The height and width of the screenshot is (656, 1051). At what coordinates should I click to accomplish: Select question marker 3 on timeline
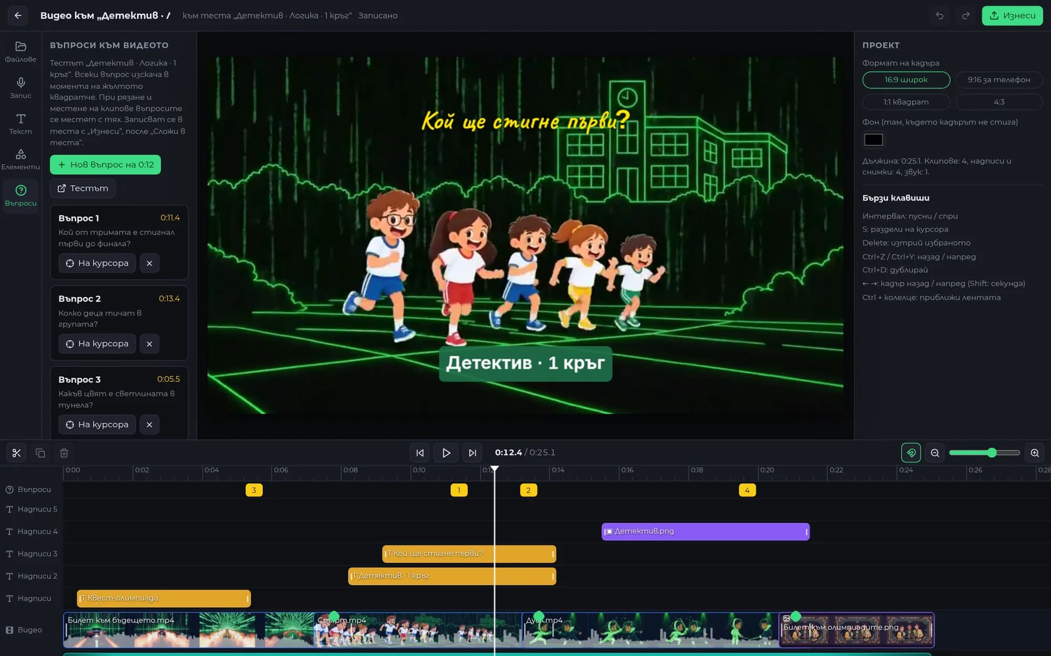(254, 490)
